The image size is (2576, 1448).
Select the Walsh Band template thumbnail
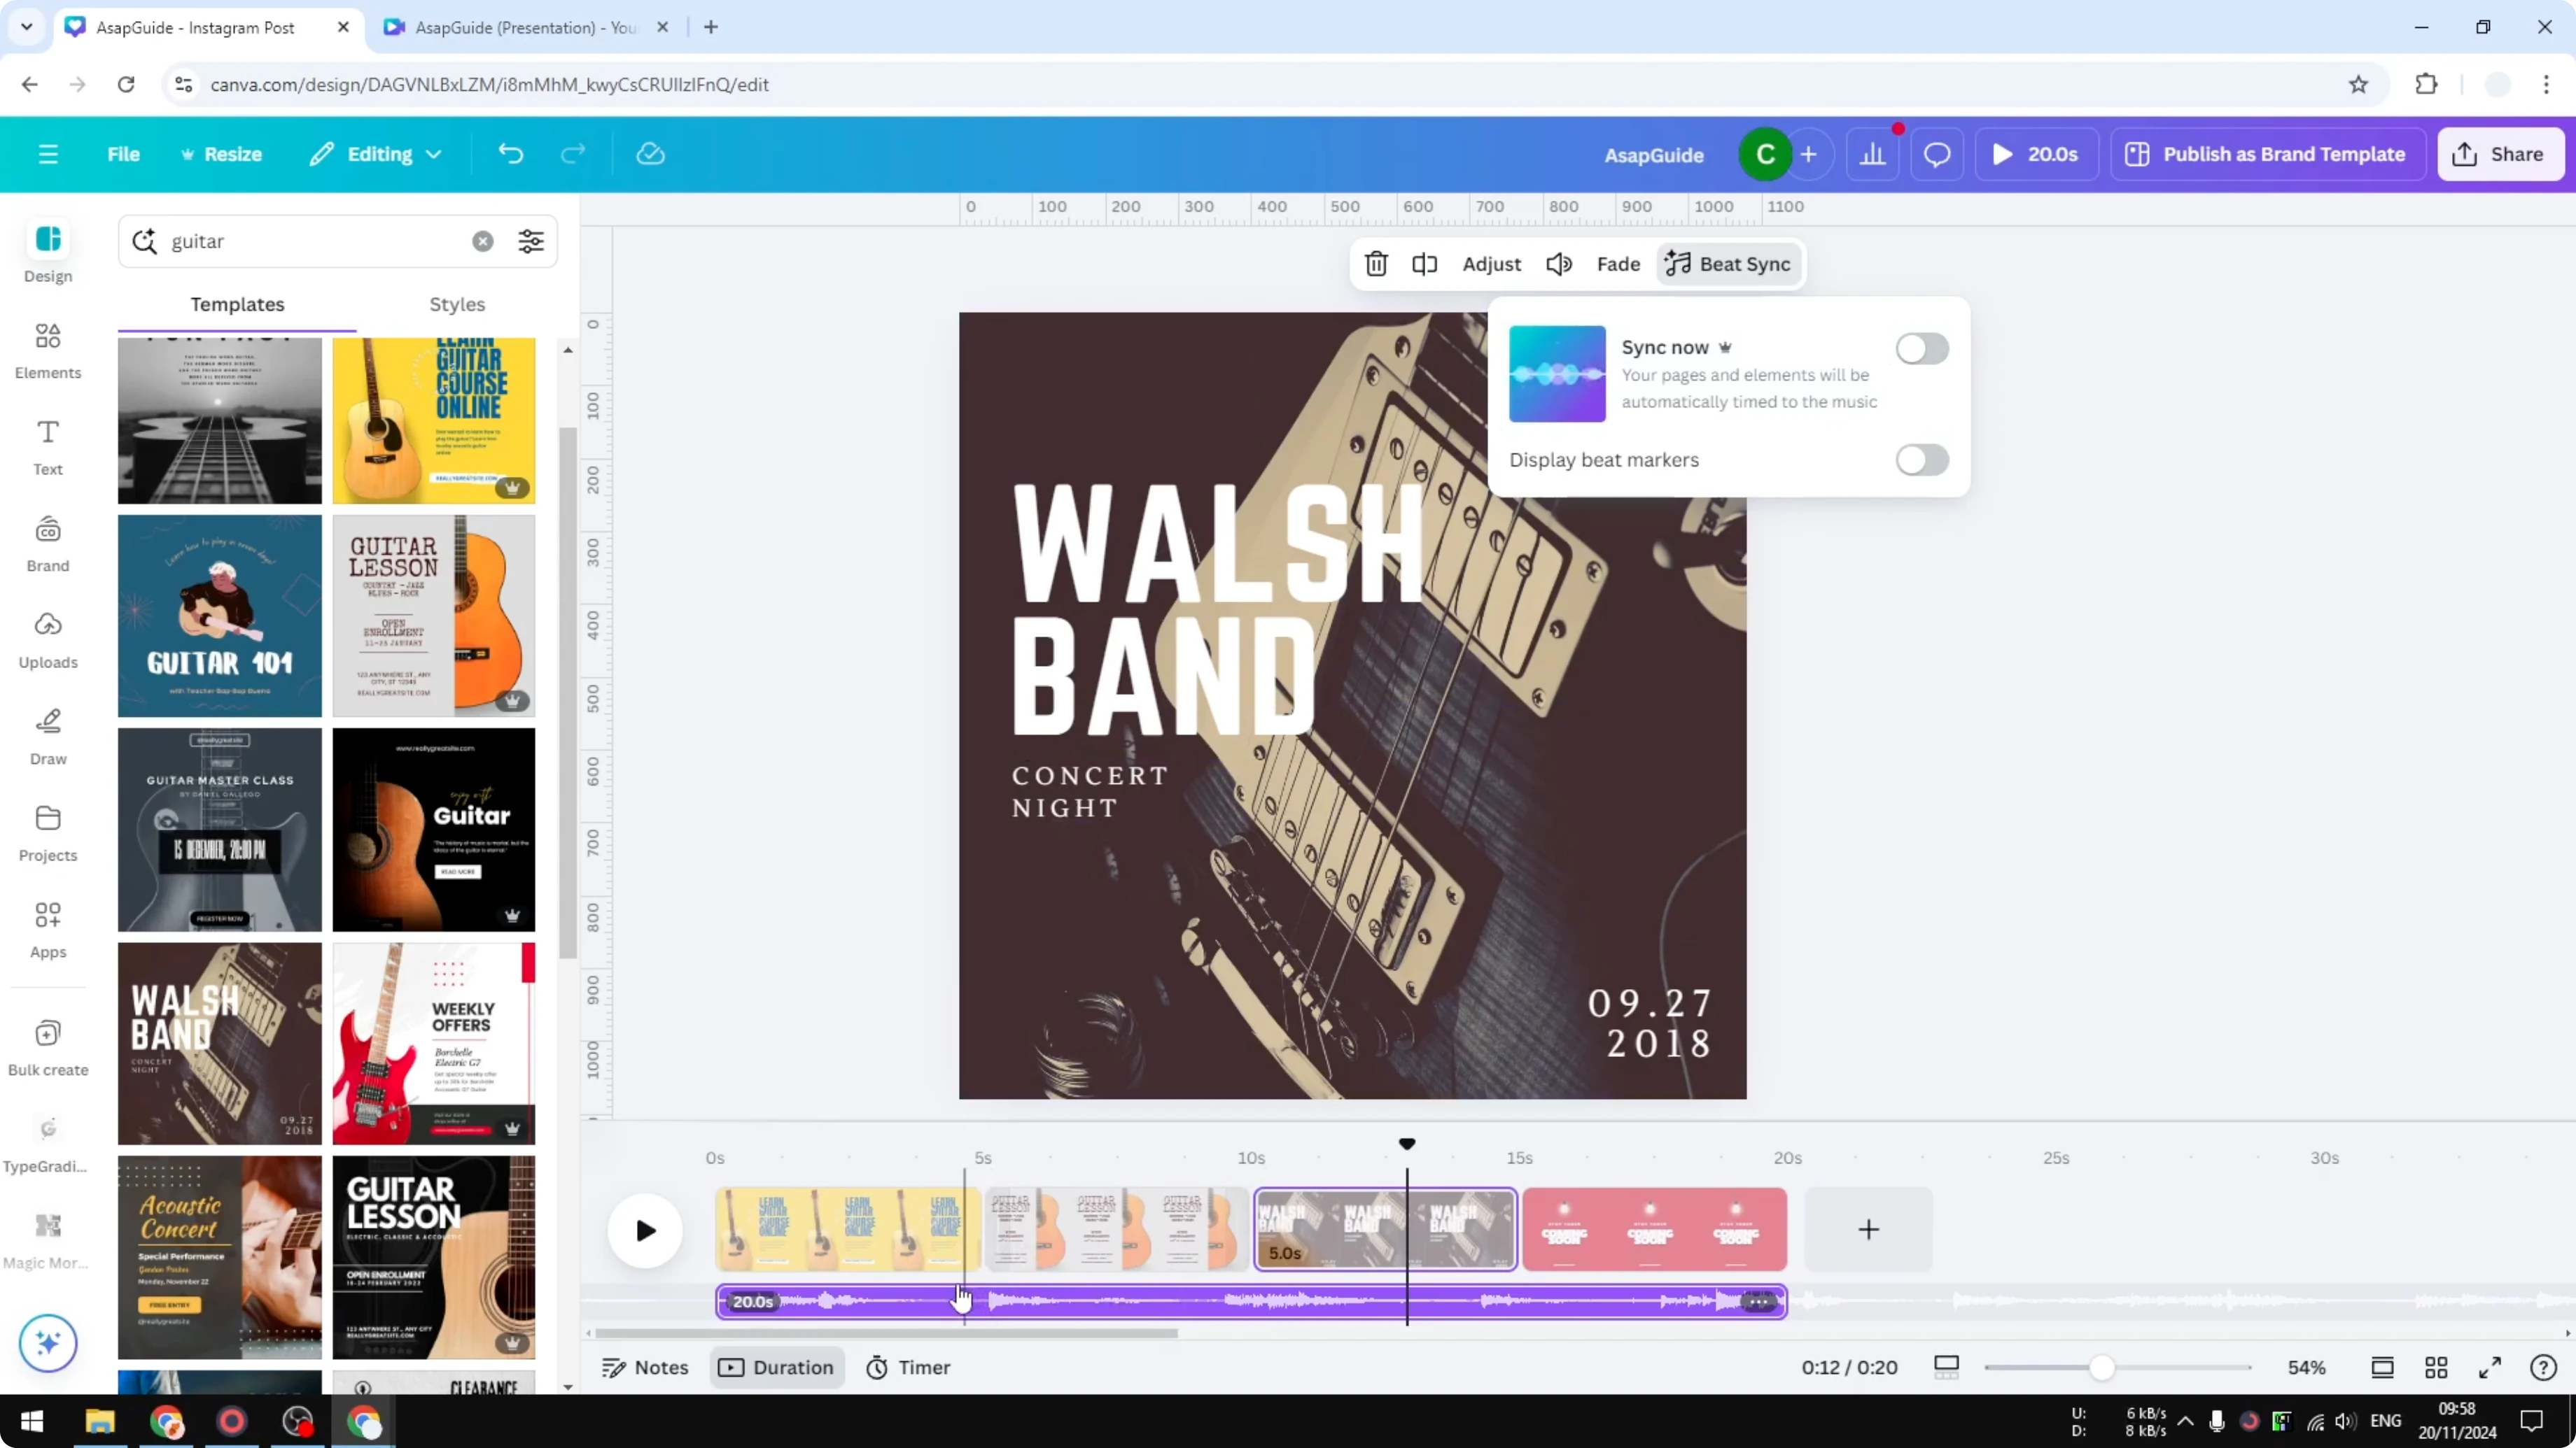pos(219,1042)
